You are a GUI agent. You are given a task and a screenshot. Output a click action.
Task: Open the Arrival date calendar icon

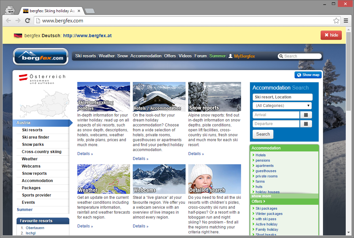(x=306, y=115)
